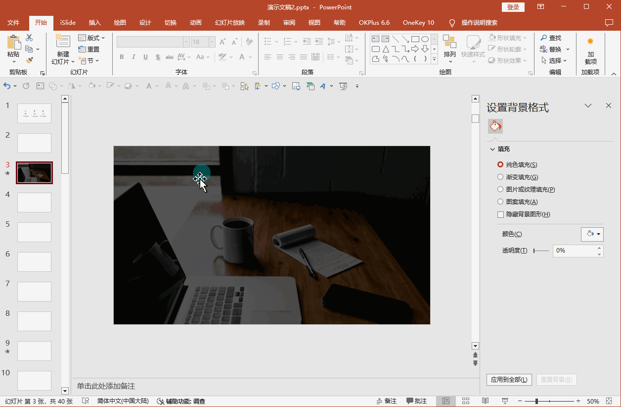
Task: Open the Select dropdown in editing group
Action: [554, 60]
